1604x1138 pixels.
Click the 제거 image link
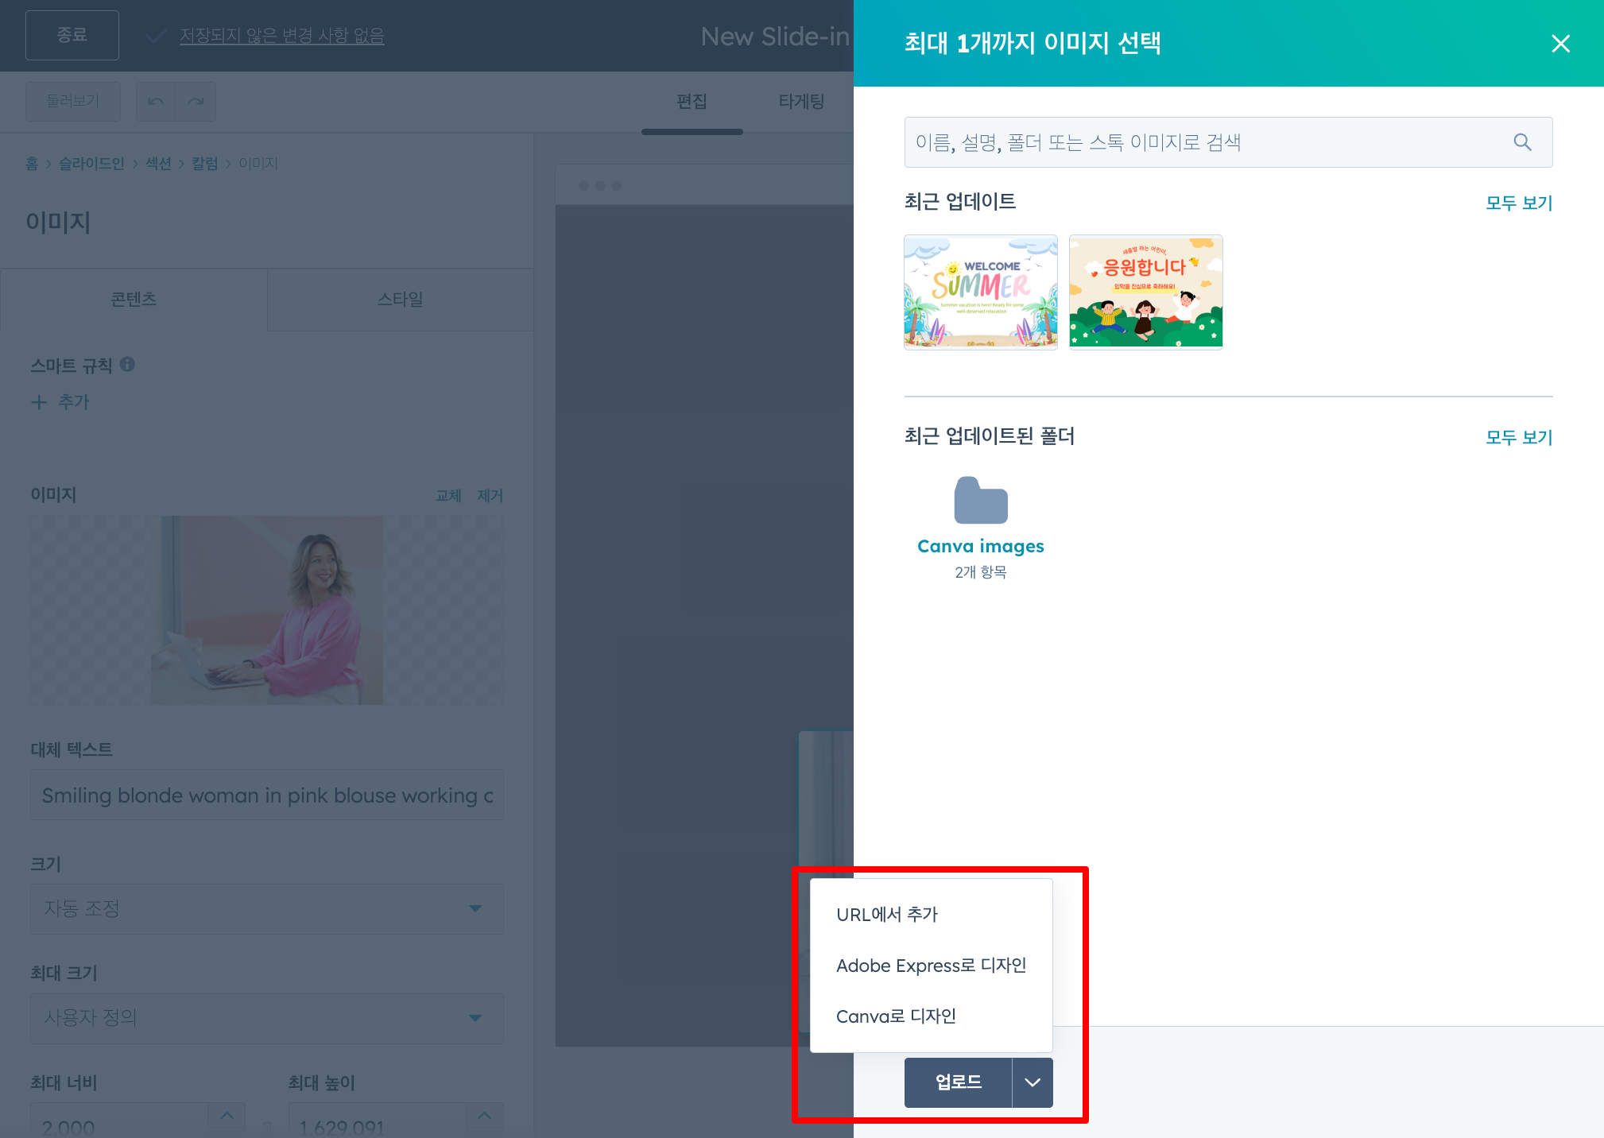490,496
